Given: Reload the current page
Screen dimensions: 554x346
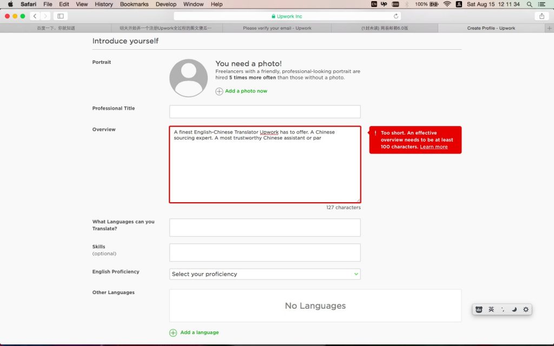Looking at the screenshot, I should pyautogui.click(x=395, y=16).
